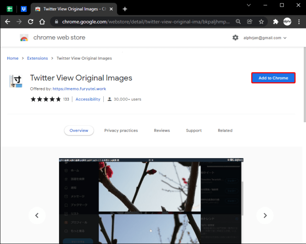Switch to the Related tab
The width and height of the screenshot is (306, 244).
pyautogui.click(x=225, y=131)
